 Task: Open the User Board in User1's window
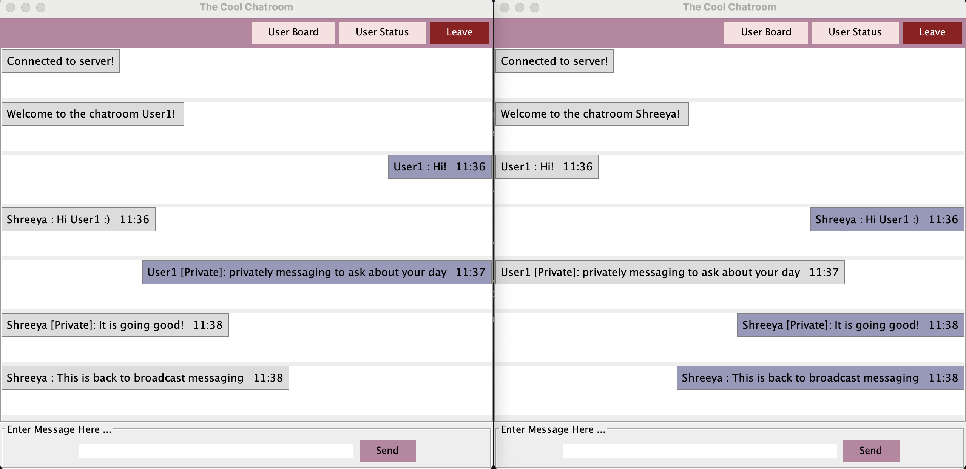293,32
